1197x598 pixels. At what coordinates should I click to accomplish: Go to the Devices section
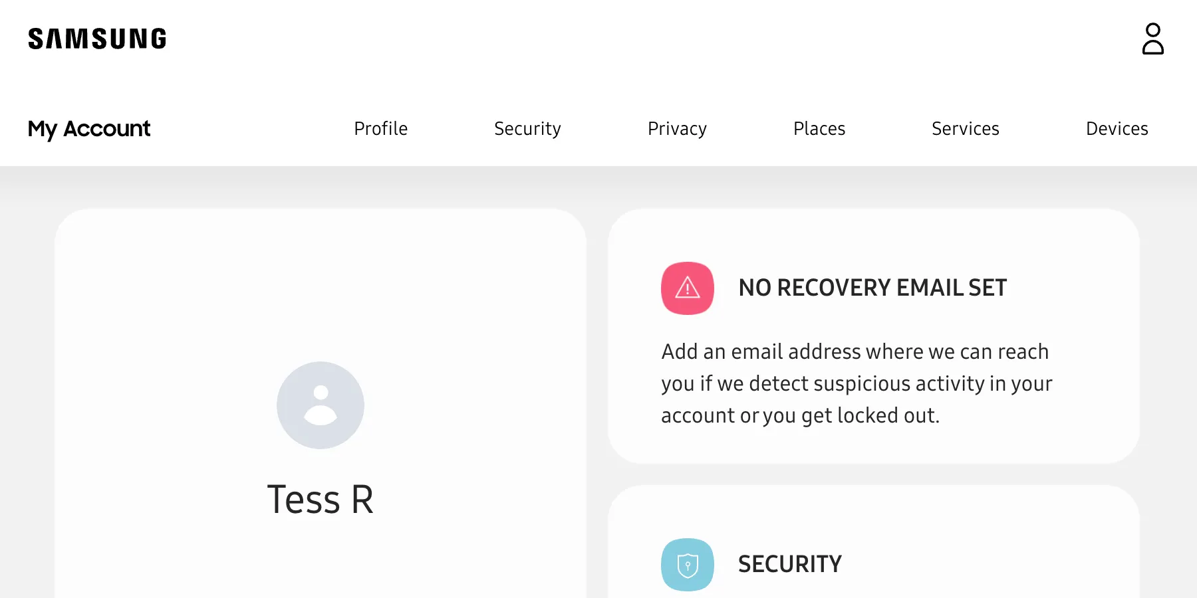[x=1117, y=128]
